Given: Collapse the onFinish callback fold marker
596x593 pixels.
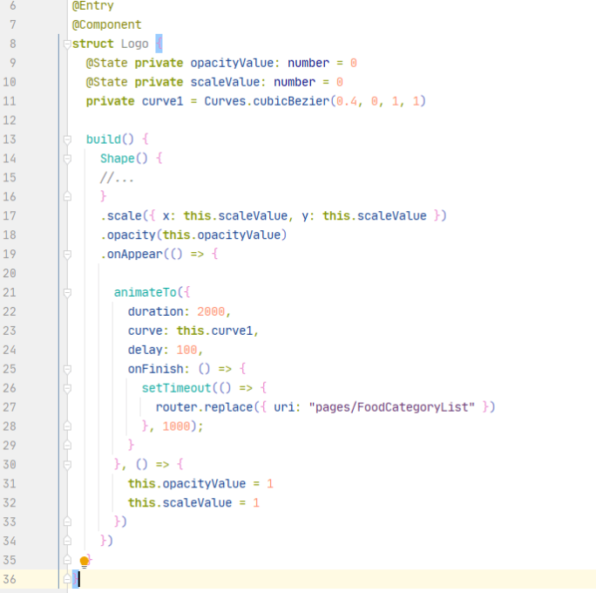Looking at the screenshot, I should pos(67,369).
